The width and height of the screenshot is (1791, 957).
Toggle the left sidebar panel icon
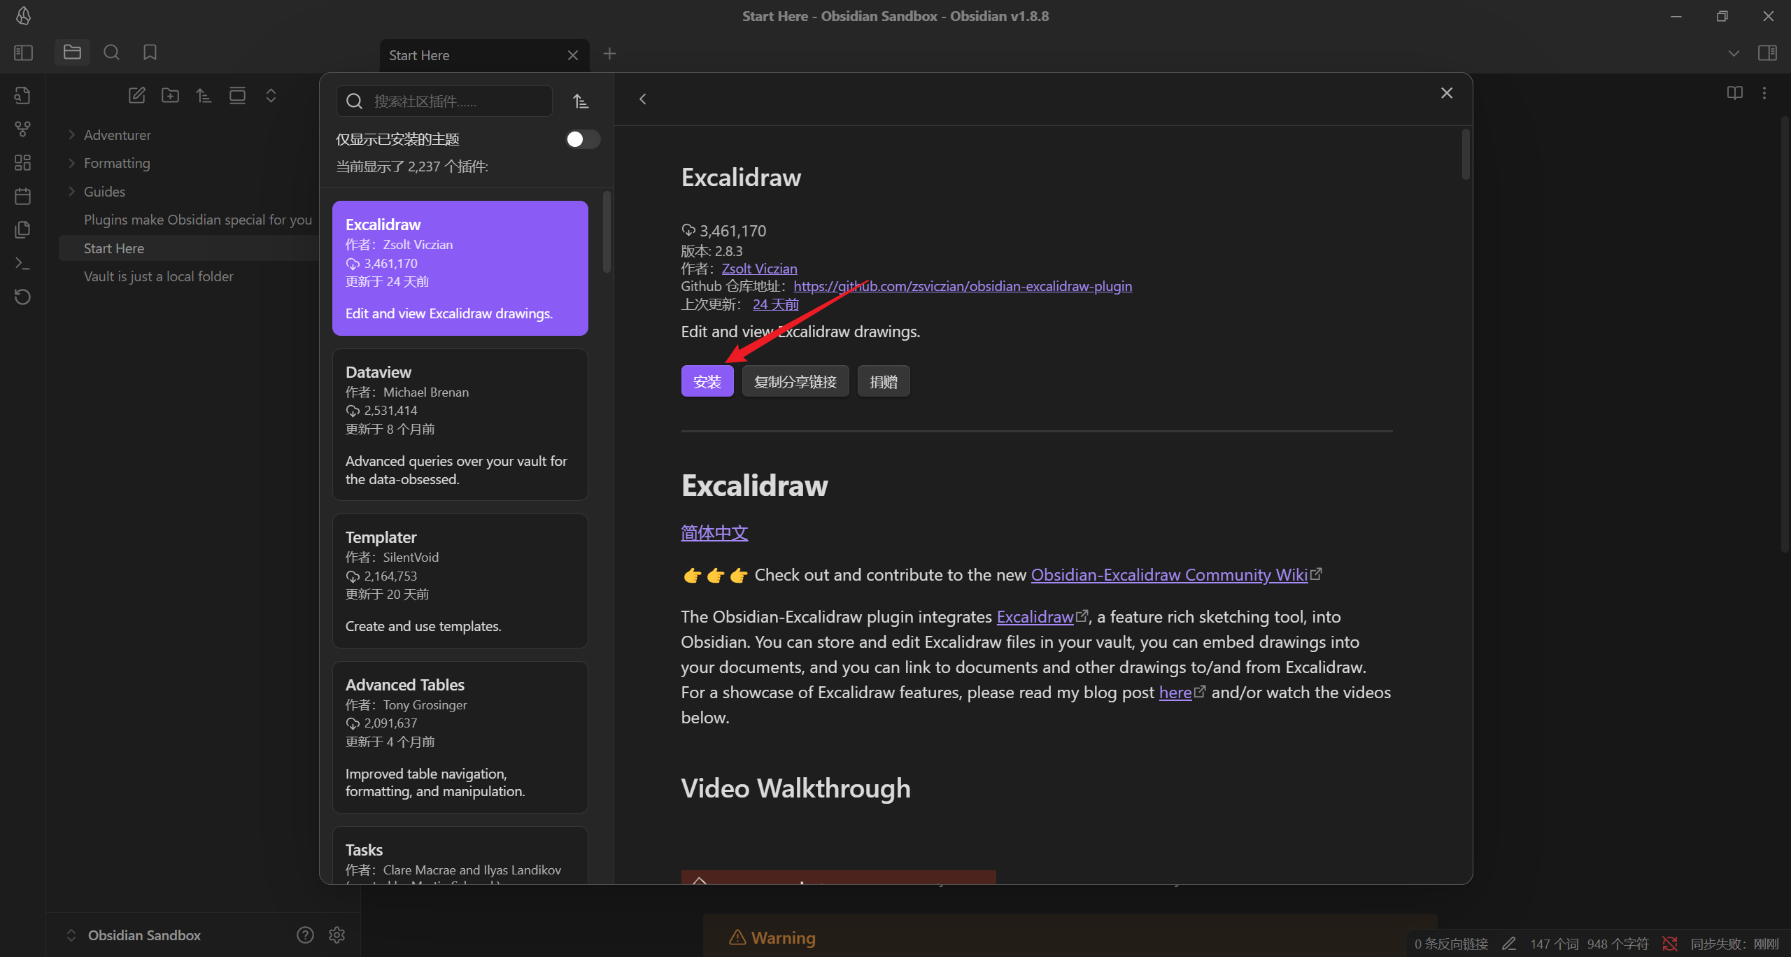pos(23,52)
